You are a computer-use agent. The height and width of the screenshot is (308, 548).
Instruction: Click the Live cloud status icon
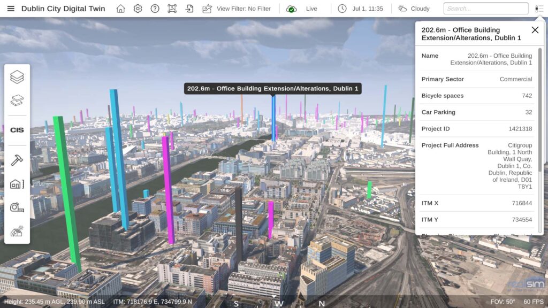[291, 9]
